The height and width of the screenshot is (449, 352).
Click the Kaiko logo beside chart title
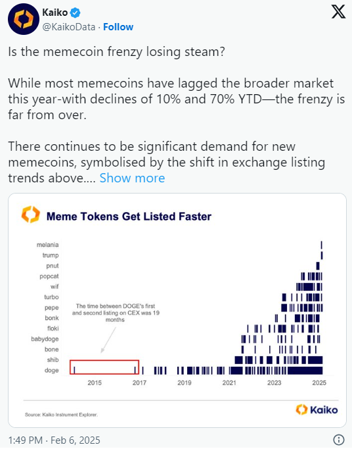[31, 215]
